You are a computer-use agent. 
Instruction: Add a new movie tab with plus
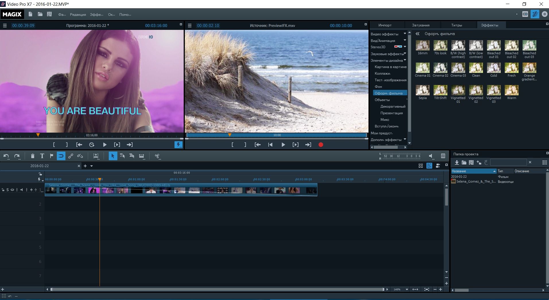point(85,166)
